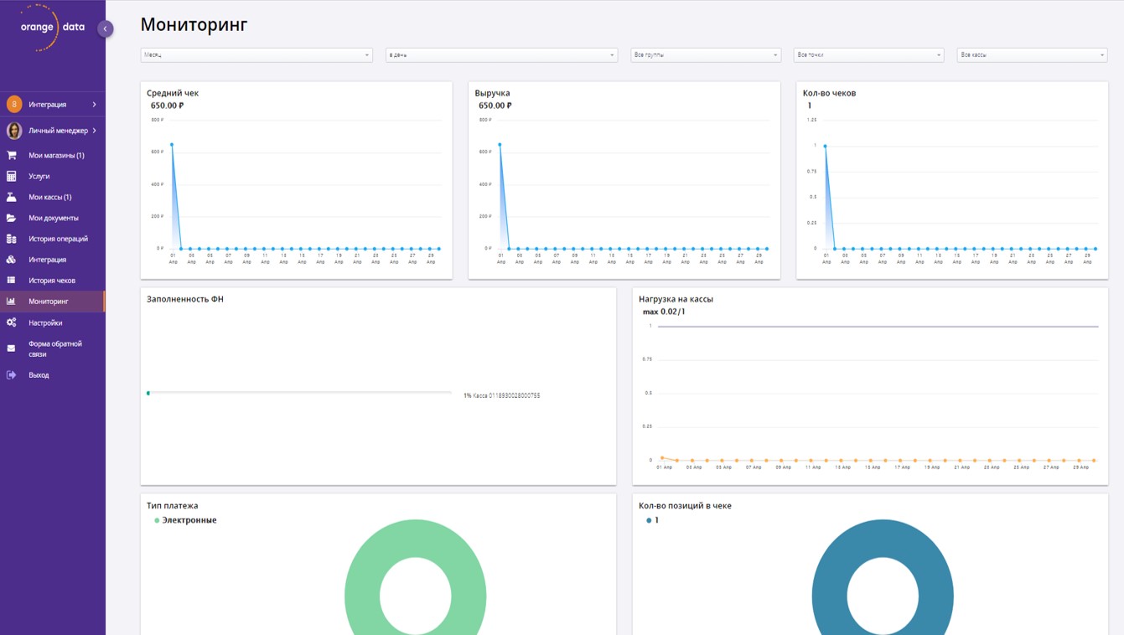Click the gears icon for Настройки
This screenshot has width=1124, height=635.
[12, 323]
